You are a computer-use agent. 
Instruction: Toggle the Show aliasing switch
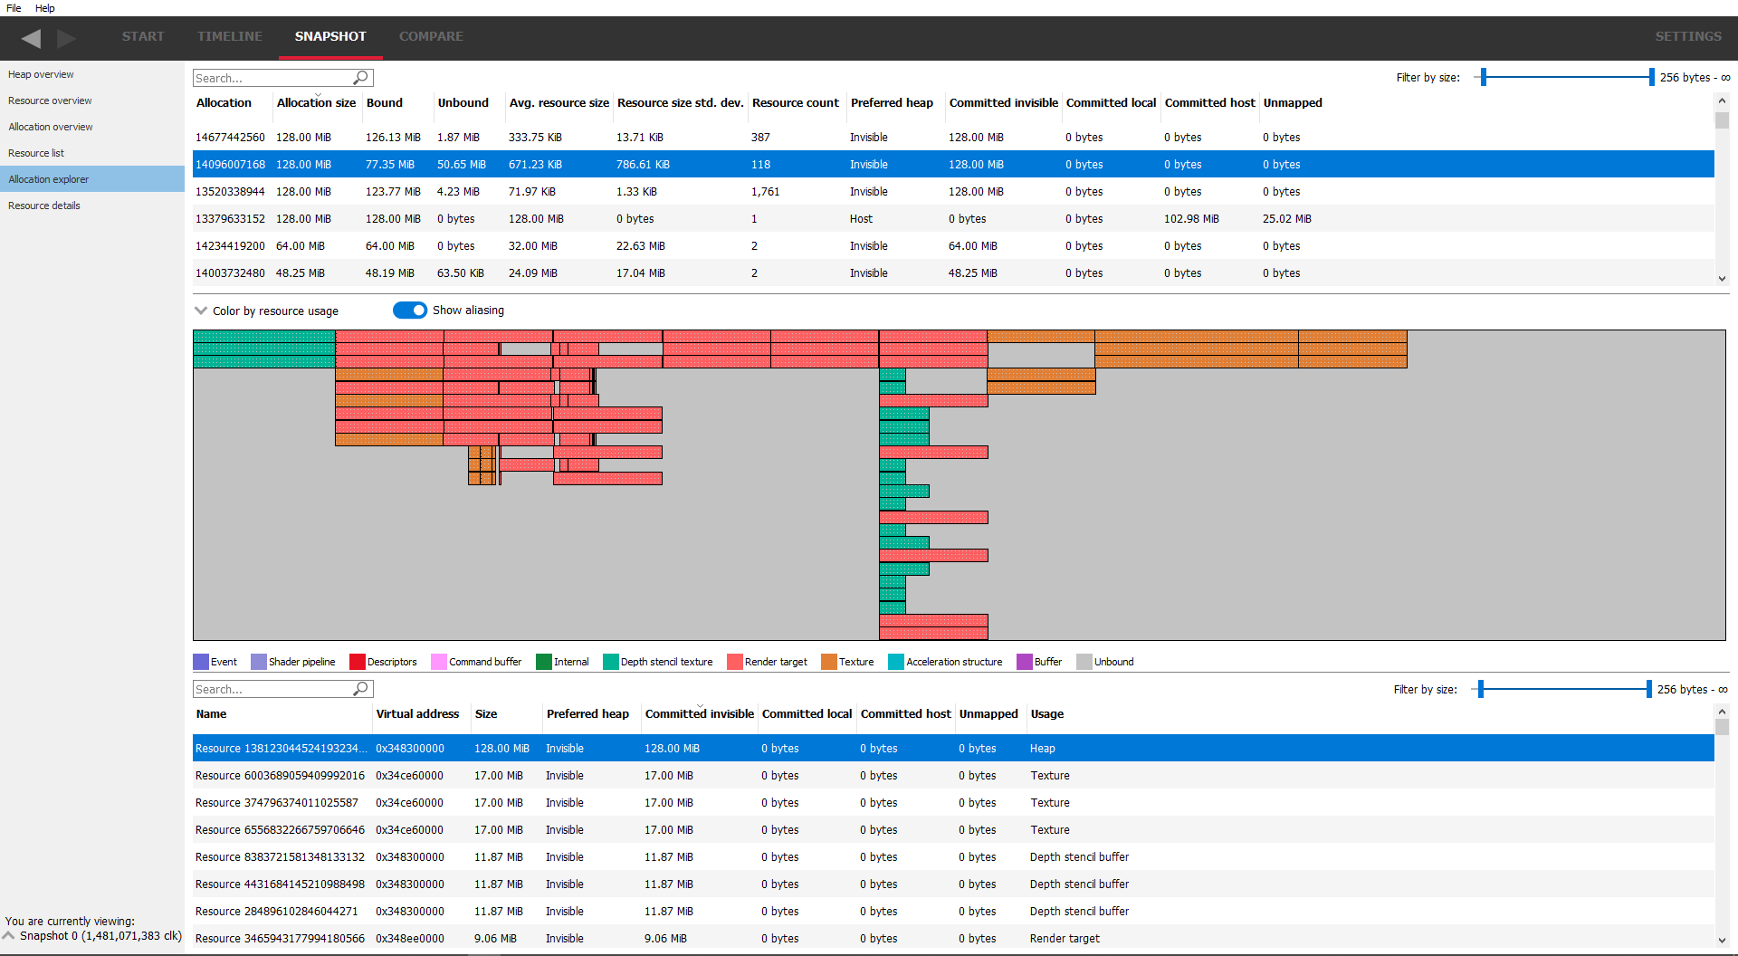tap(410, 311)
